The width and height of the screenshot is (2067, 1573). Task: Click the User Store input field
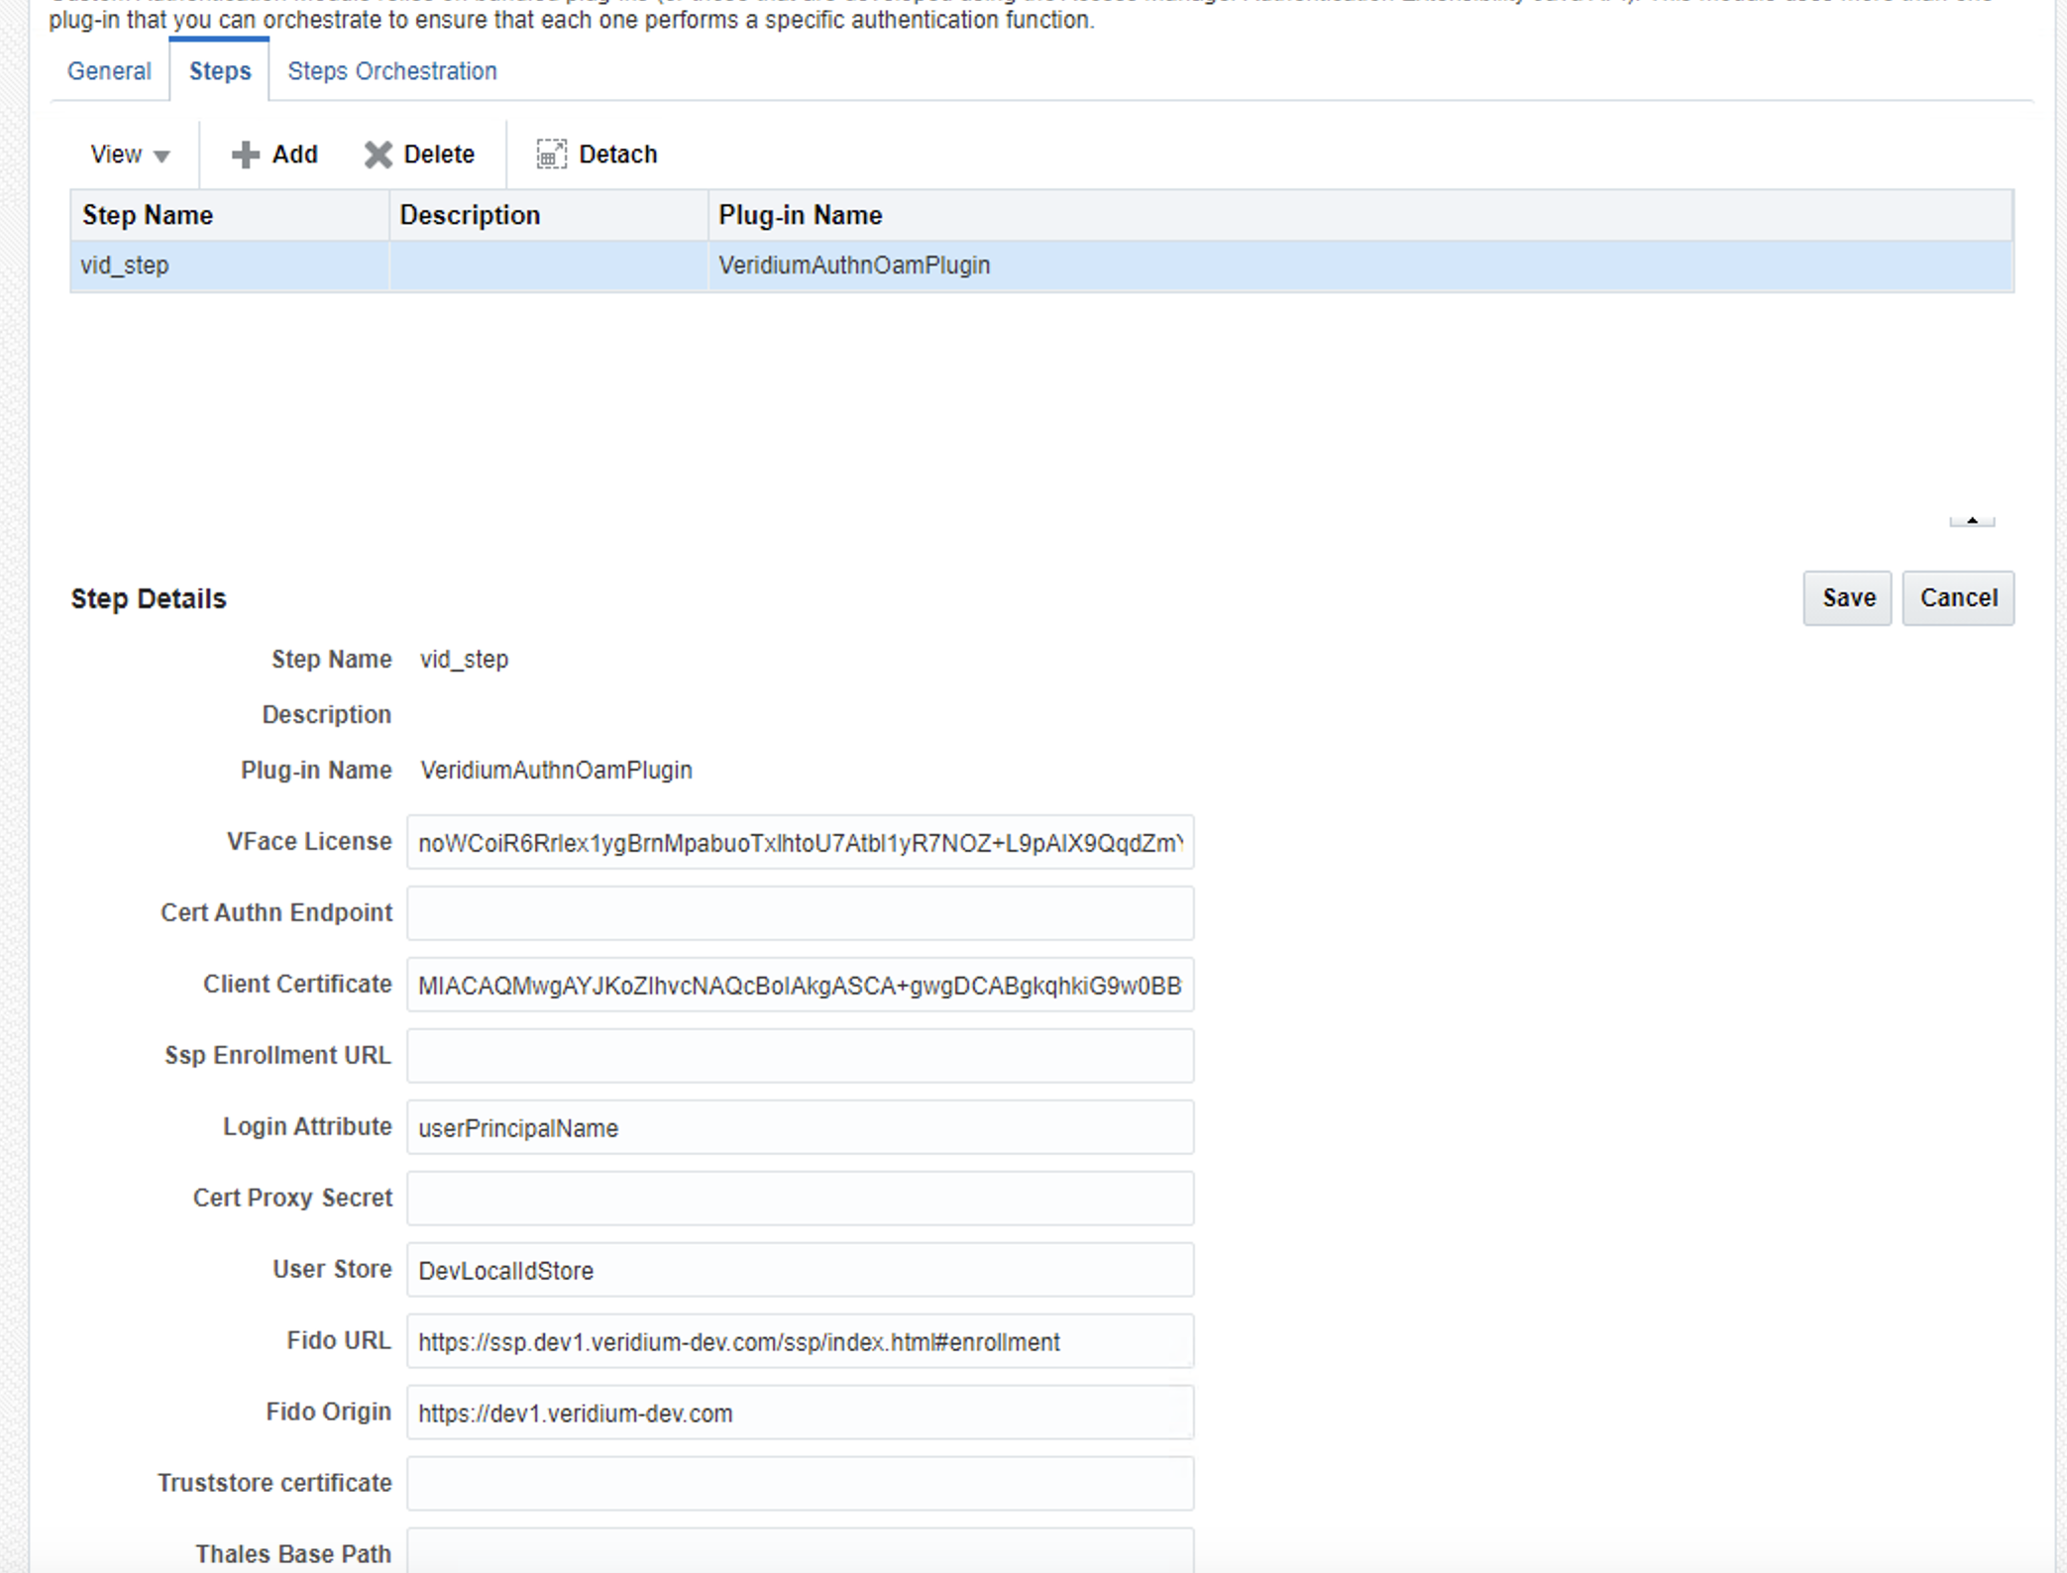pos(800,1271)
